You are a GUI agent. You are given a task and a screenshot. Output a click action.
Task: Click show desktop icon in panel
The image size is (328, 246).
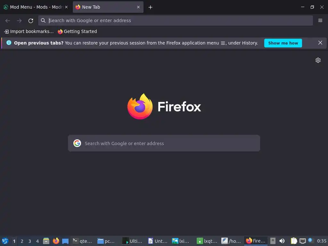pyautogui.click(x=65, y=241)
